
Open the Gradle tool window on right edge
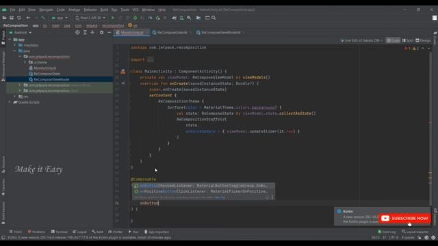tap(435, 38)
